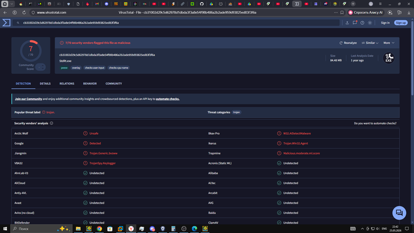Open Google Chrome from the taskbar

tap(99, 229)
